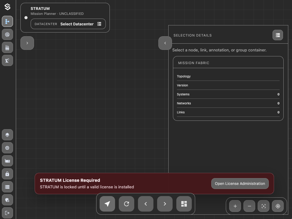Zoom out with the minus button
This screenshot has width=292, height=219.
point(249,206)
